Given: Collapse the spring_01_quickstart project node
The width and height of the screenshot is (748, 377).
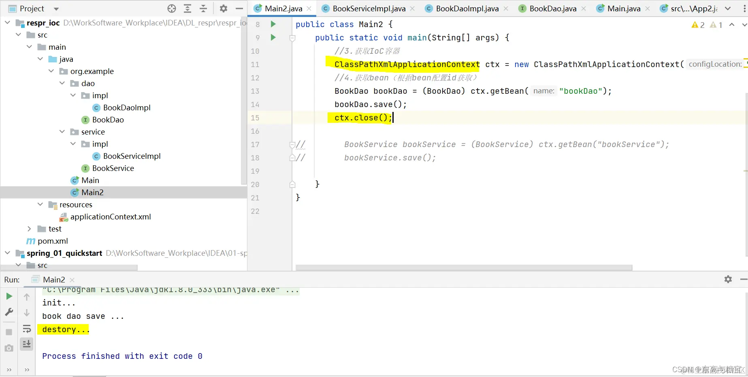Looking at the screenshot, I should click(7, 253).
